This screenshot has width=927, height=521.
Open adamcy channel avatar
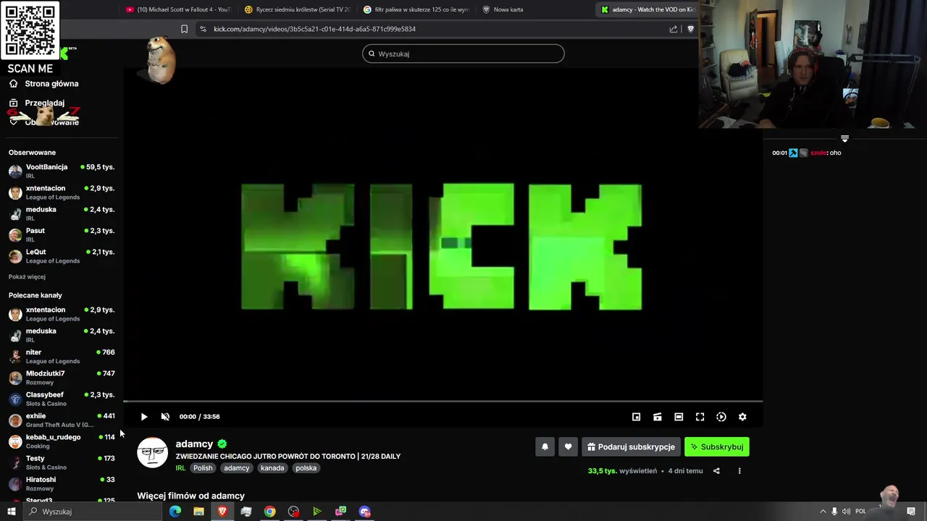(x=152, y=453)
